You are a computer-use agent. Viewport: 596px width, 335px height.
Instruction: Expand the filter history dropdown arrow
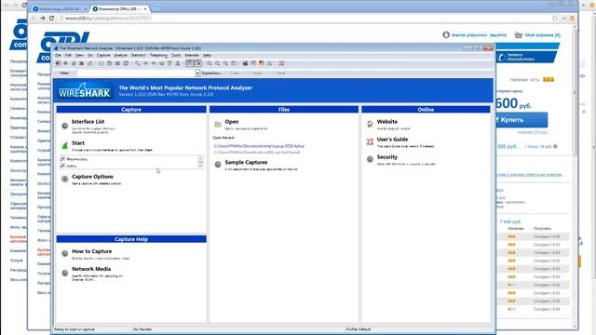tap(197, 73)
